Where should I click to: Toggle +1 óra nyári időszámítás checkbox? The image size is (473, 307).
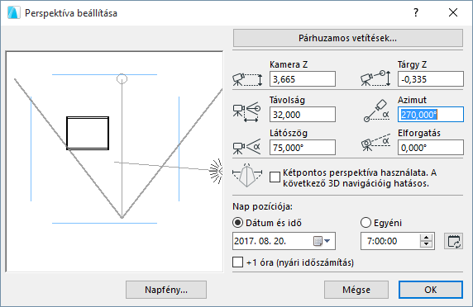pos(237,262)
